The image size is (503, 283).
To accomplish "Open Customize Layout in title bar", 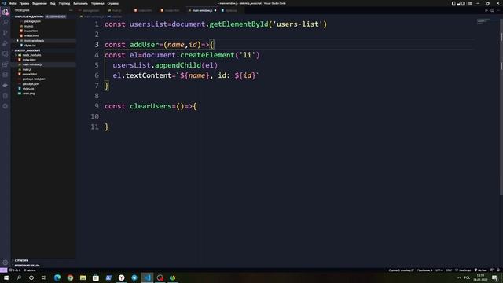I will tap(470, 3).
